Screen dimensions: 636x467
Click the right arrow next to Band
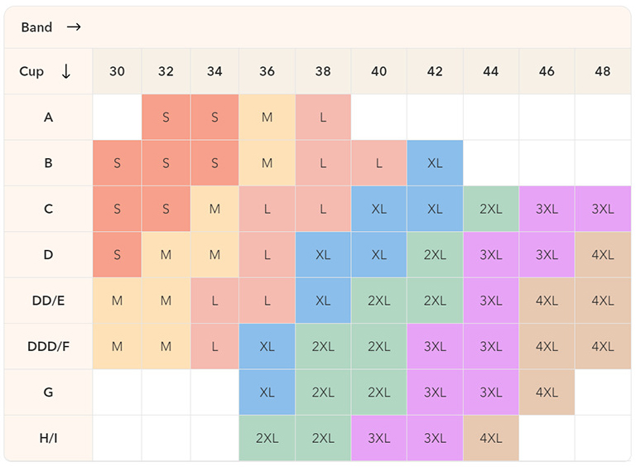click(74, 27)
